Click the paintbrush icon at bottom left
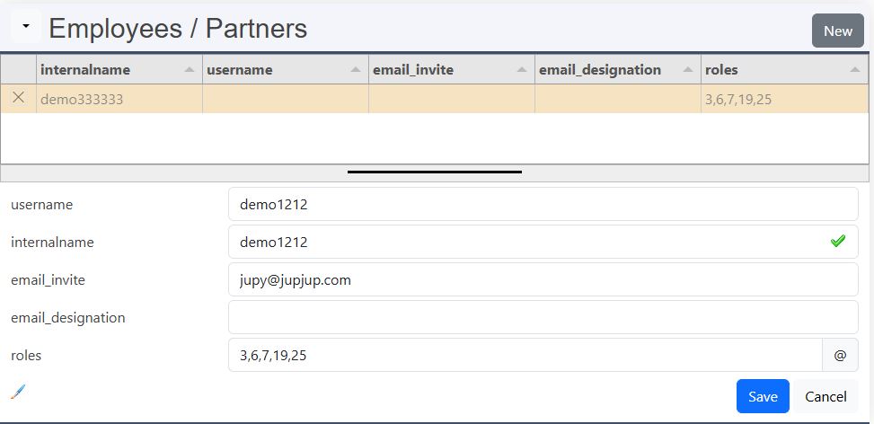Image resolution: width=874 pixels, height=424 pixels. pyautogui.click(x=18, y=391)
